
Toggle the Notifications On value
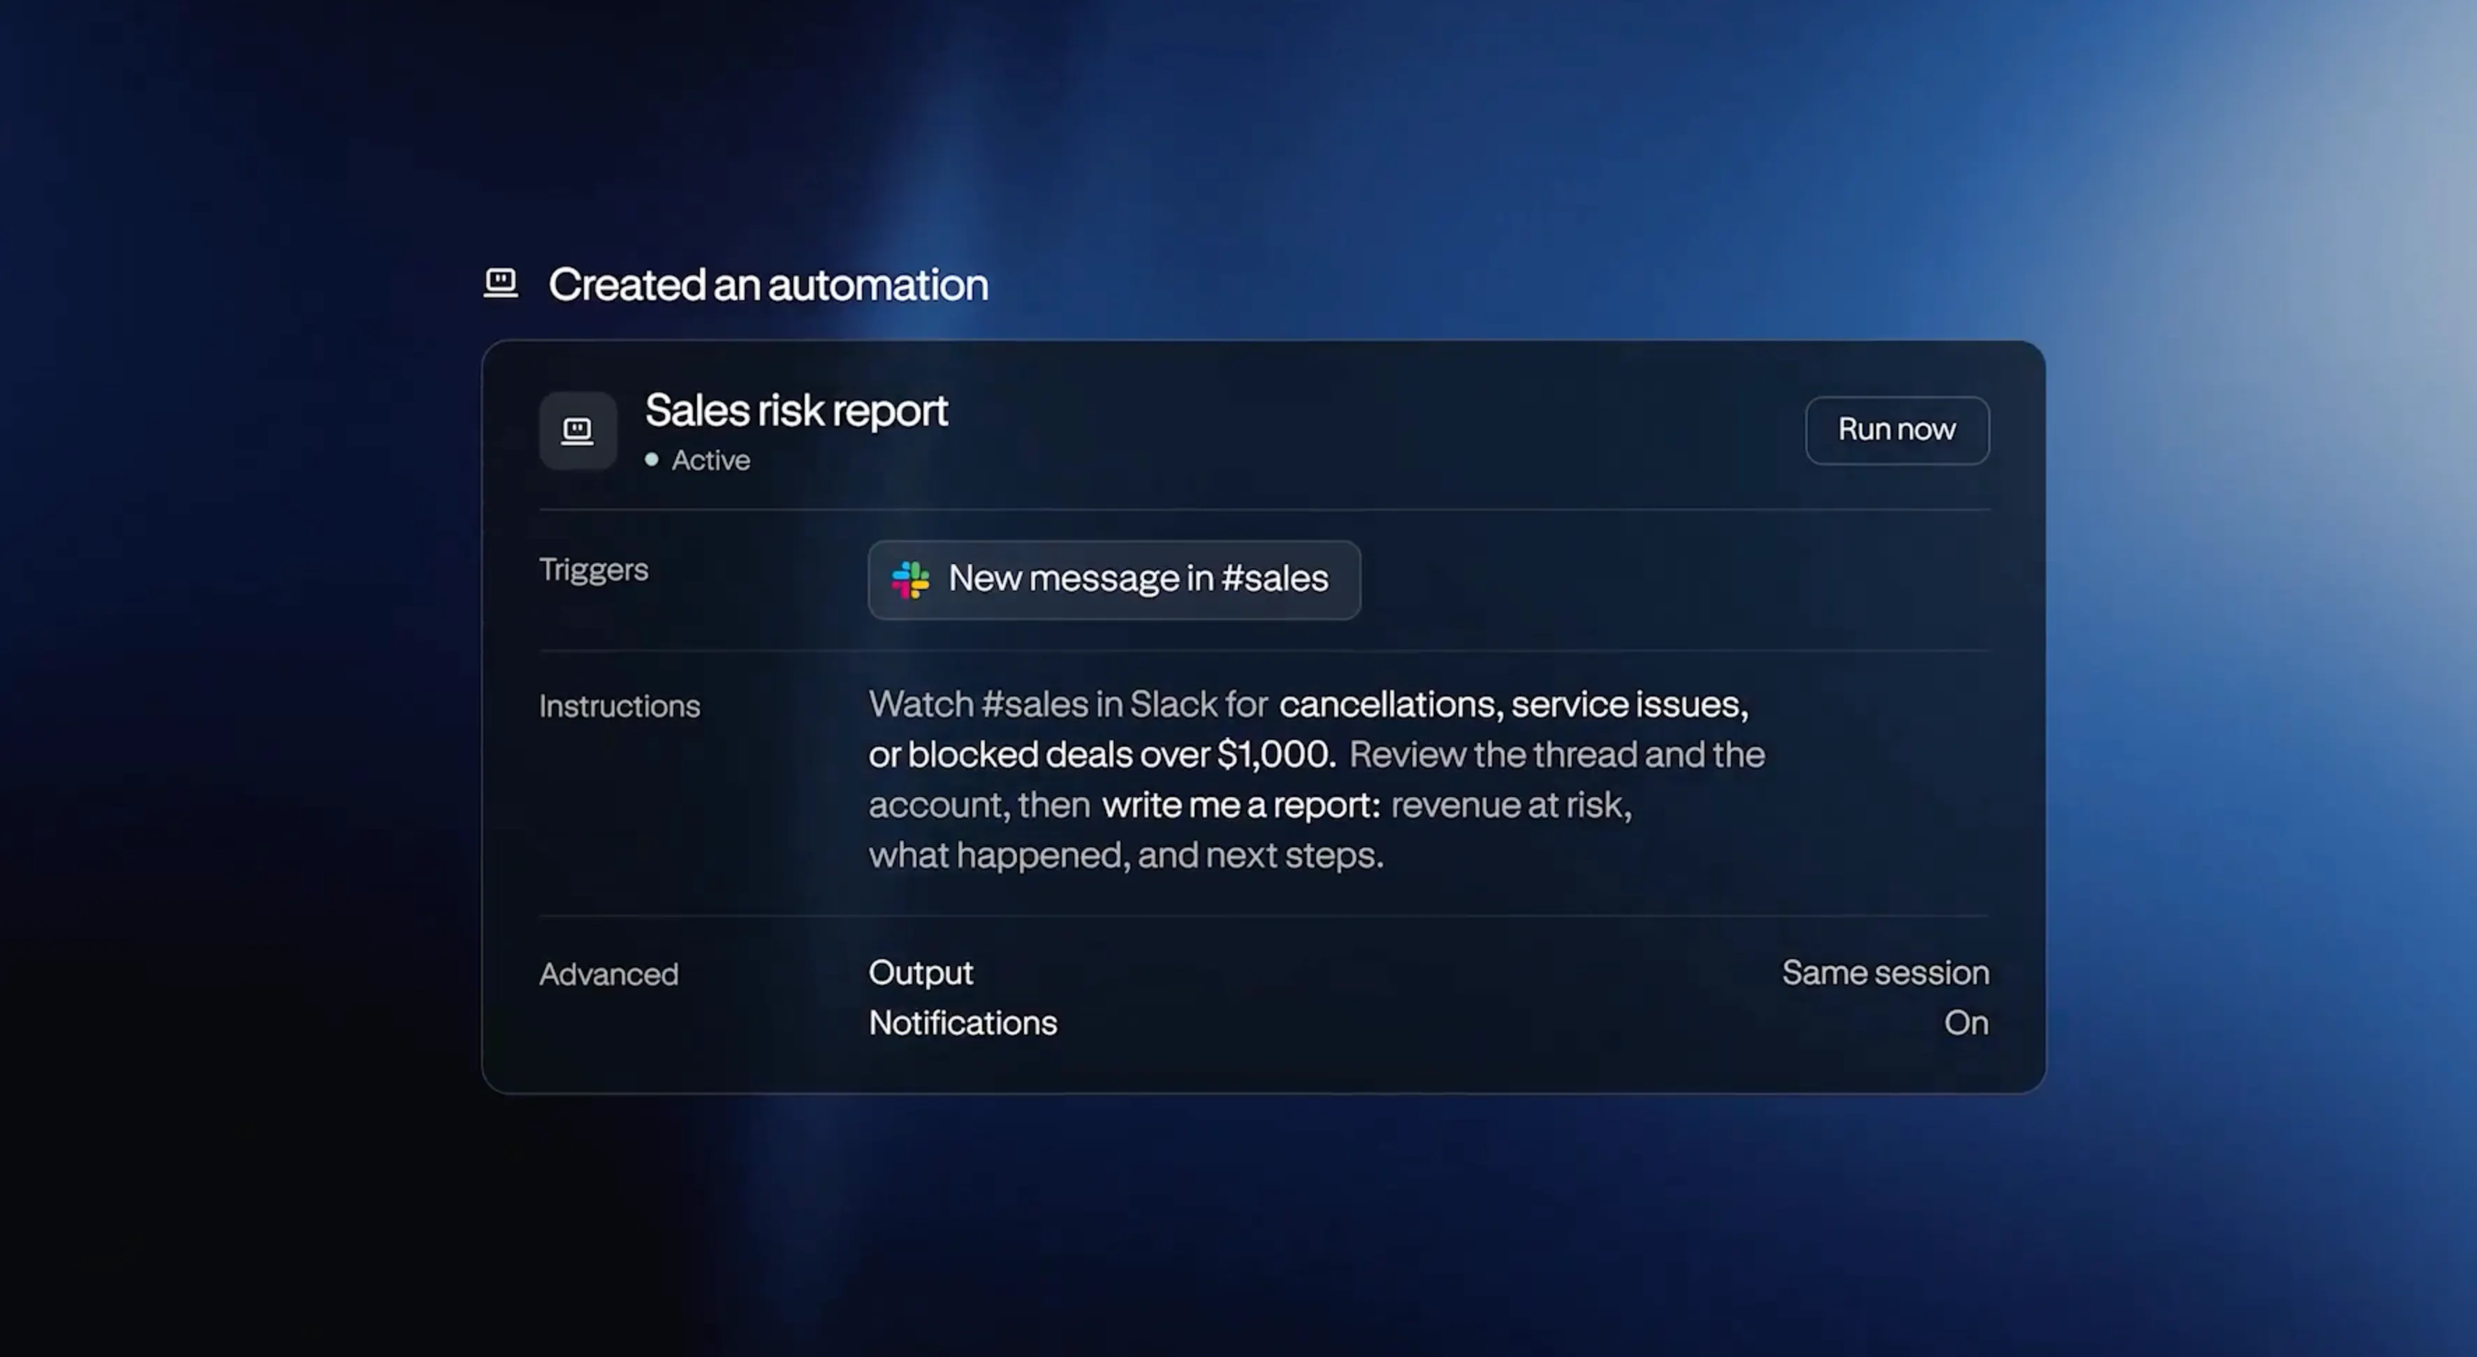point(1966,1023)
